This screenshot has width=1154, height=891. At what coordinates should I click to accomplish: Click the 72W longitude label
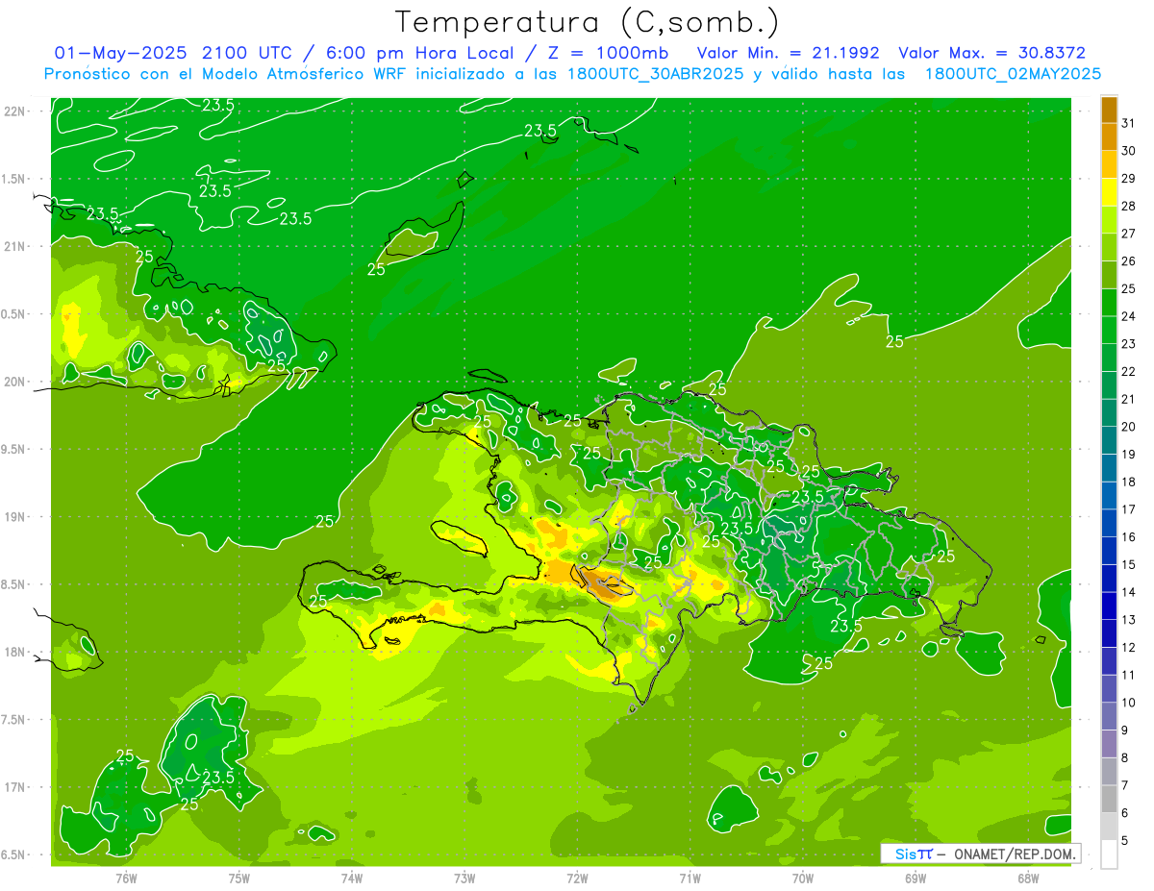pos(577,878)
